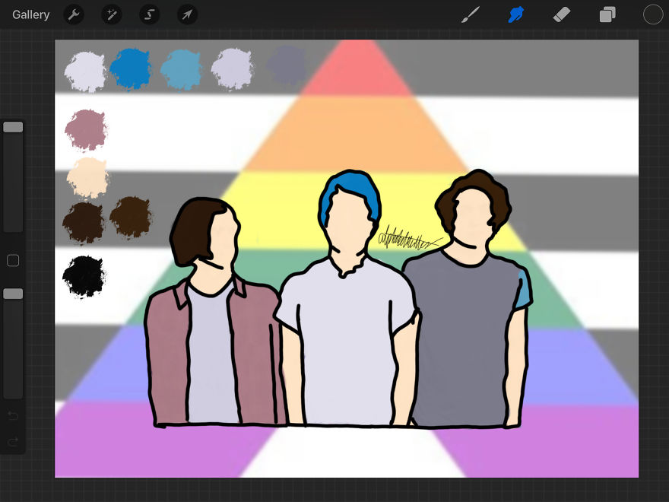Tap the redo arrow in the sidebar
Screen dimensions: 669x502
point(13,443)
